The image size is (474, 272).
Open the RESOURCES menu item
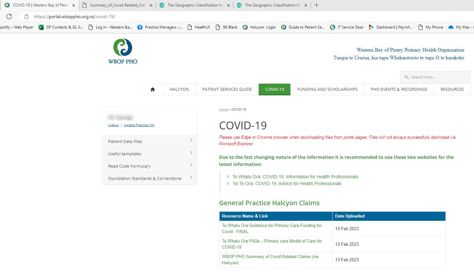click(452, 89)
